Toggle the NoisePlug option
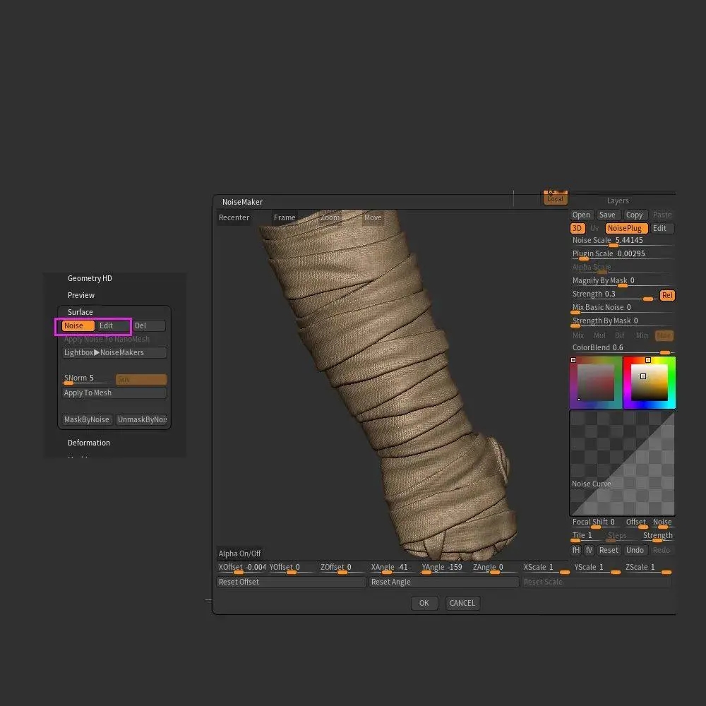Viewport: 706px width, 706px height. click(x=626, y=228)
